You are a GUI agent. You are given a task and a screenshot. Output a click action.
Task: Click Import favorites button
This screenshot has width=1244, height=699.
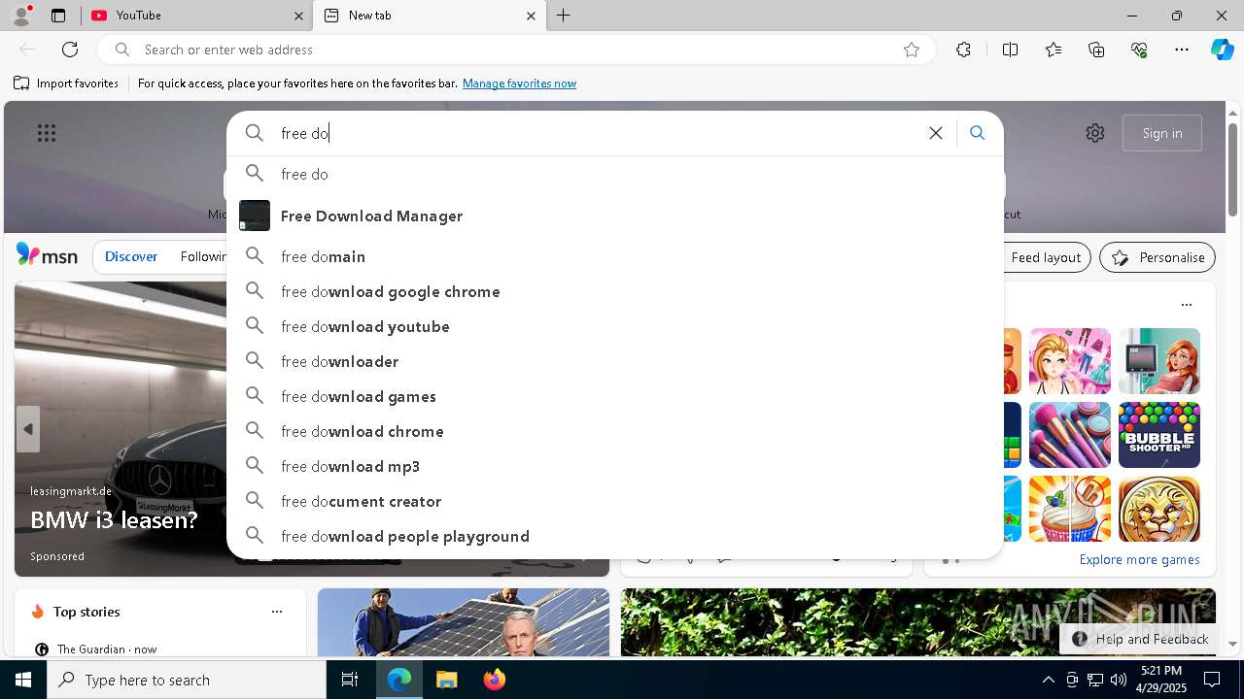click(x=66, y=83)
